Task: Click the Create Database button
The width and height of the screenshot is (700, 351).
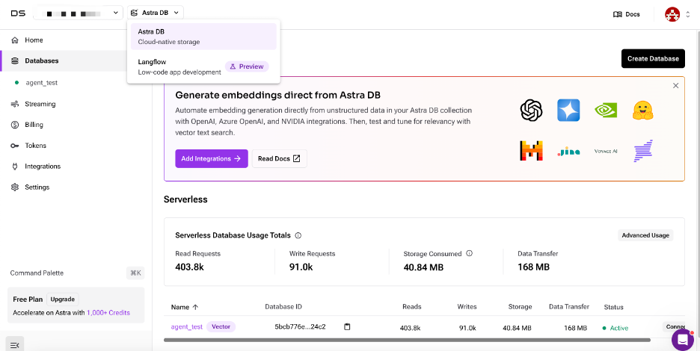Action: point(653,58)
